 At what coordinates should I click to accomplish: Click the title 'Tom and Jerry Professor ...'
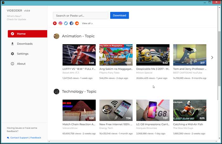pyautogui.click(x=190, y=69)
